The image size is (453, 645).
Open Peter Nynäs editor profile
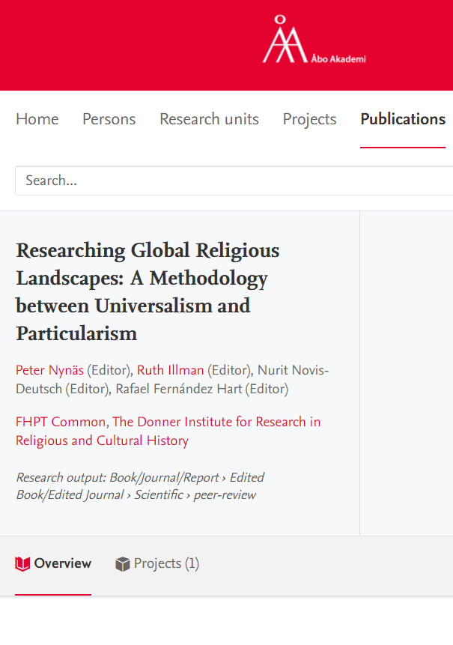49,370
